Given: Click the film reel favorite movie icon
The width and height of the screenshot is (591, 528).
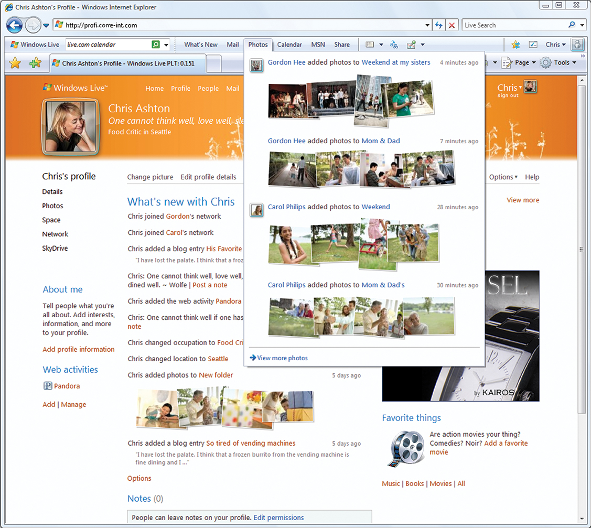Looking at the screenshot, I should pos(405,449).
